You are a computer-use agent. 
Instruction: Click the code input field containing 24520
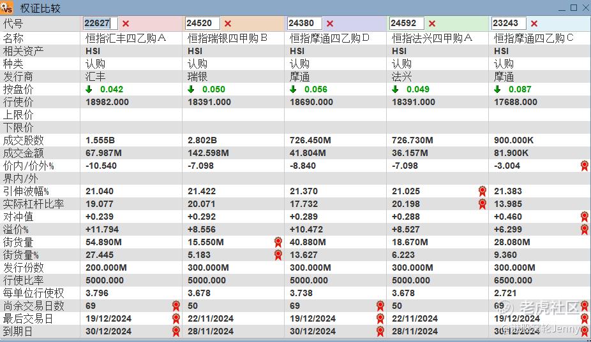pos(202,24)
